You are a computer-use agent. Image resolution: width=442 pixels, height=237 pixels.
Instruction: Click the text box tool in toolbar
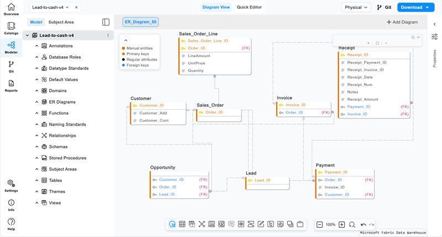pos(271,224)
